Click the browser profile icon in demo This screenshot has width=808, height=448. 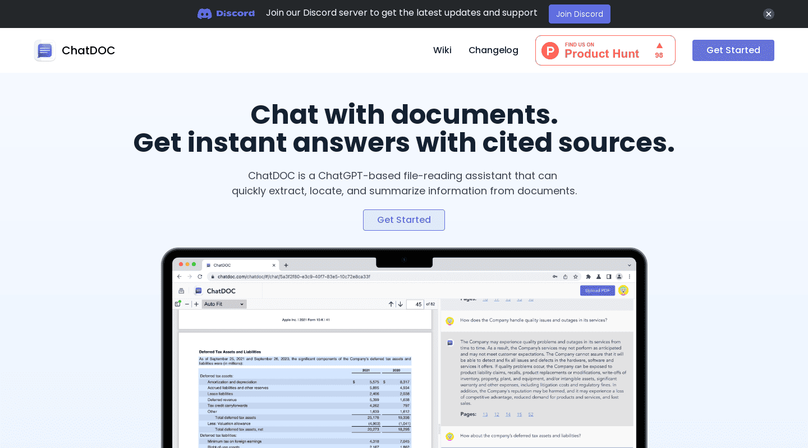click(619, 277)
